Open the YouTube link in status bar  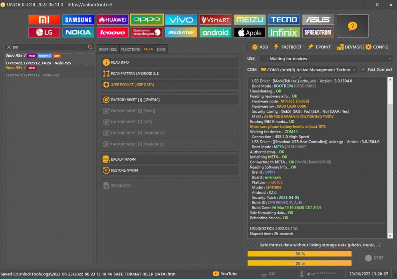coord(225,274)
